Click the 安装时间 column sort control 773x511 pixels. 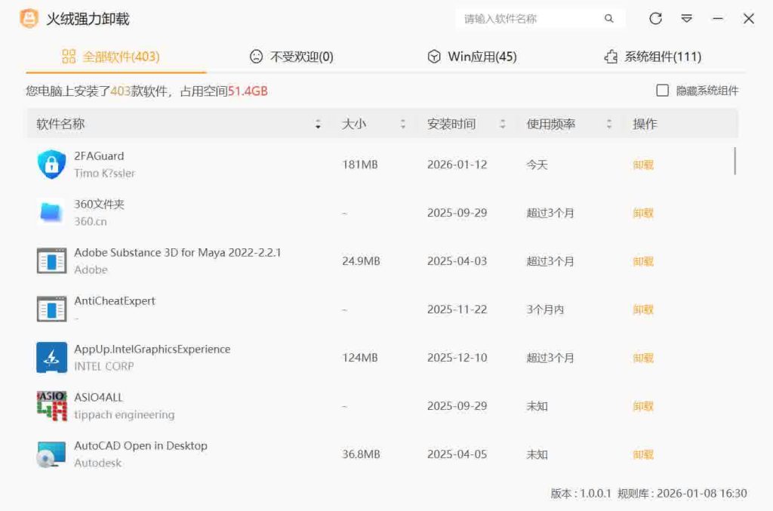pyautogui.click(x=502, y=123)
